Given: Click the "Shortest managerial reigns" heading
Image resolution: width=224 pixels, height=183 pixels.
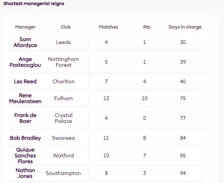Looking at the screenshot, I should [33, 4].
